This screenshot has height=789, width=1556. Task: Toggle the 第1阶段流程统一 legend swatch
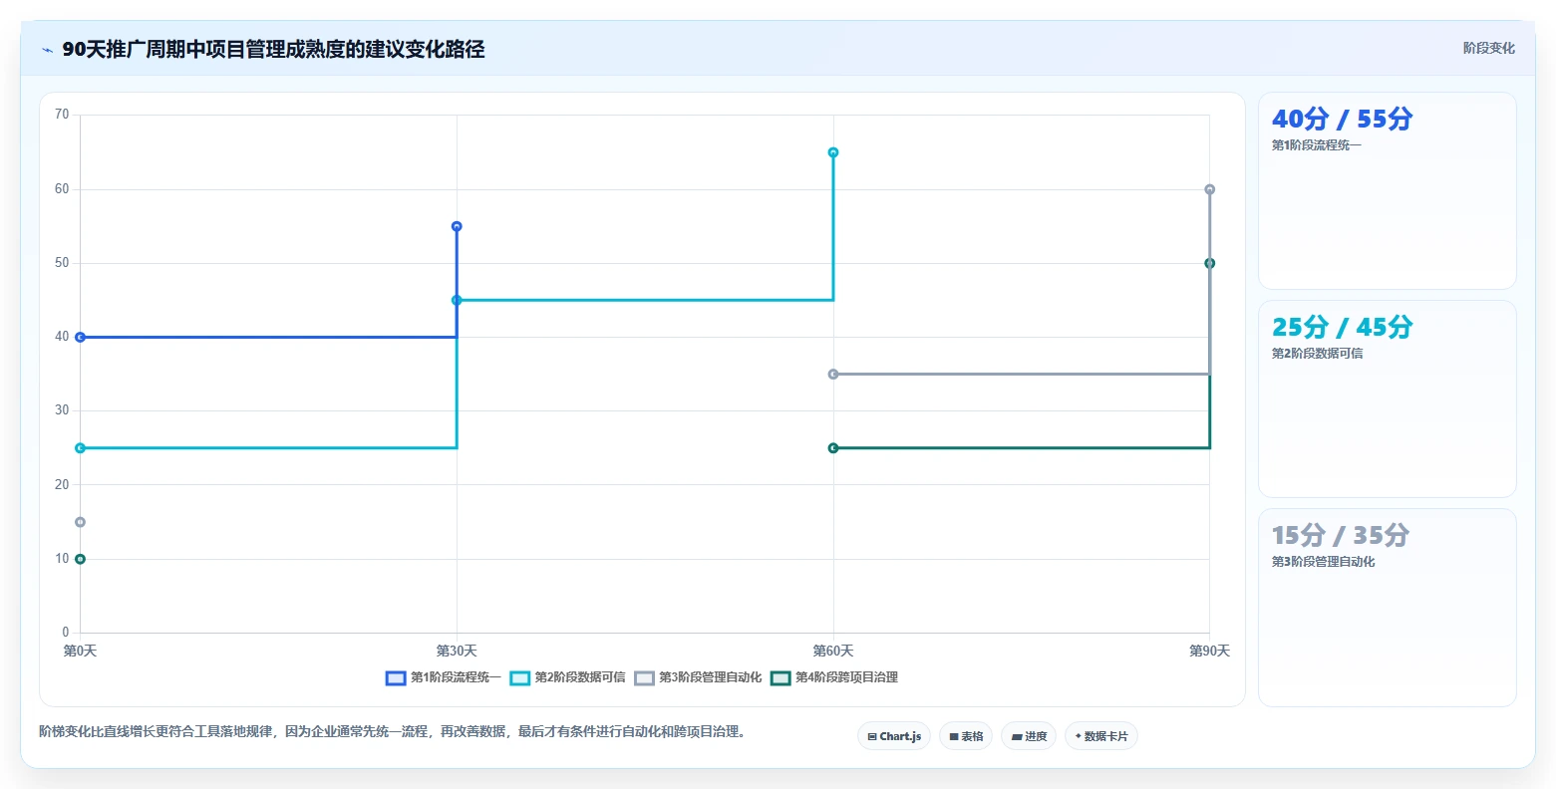pos(396,677)
